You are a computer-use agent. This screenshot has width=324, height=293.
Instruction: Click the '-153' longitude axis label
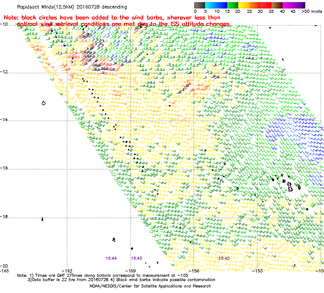[257, 271]
